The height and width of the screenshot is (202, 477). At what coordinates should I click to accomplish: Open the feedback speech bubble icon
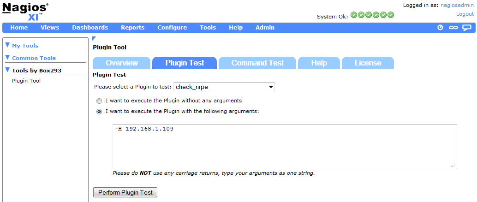click(467, 28)
